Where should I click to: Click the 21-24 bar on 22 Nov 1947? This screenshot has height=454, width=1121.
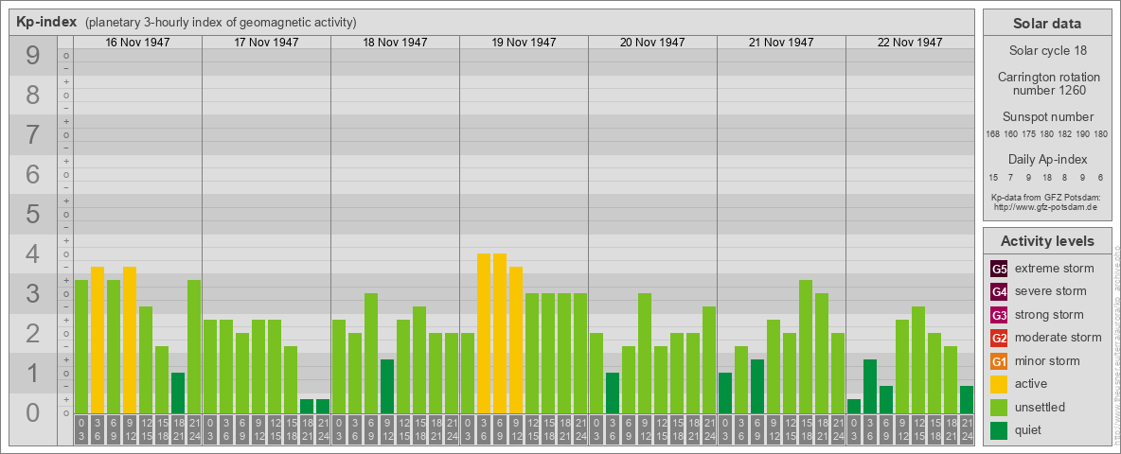966,400
